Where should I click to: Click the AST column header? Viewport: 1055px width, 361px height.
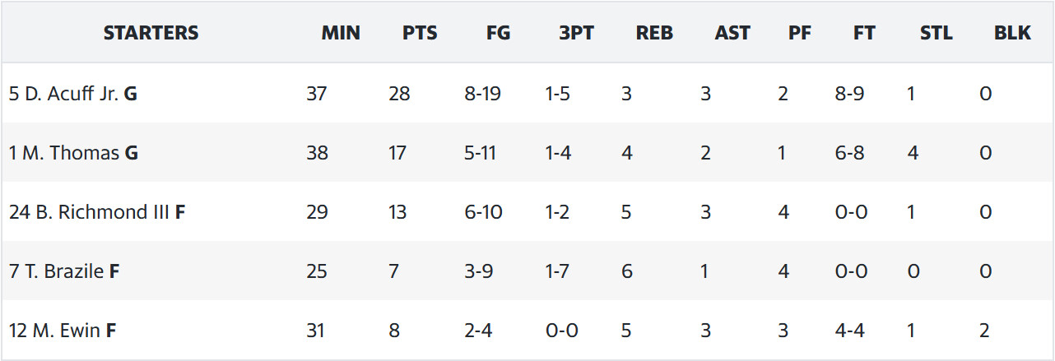732,33
